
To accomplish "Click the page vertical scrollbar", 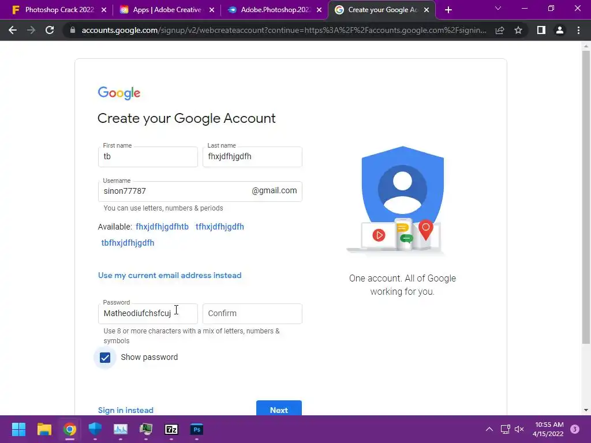I will point(586,197).
